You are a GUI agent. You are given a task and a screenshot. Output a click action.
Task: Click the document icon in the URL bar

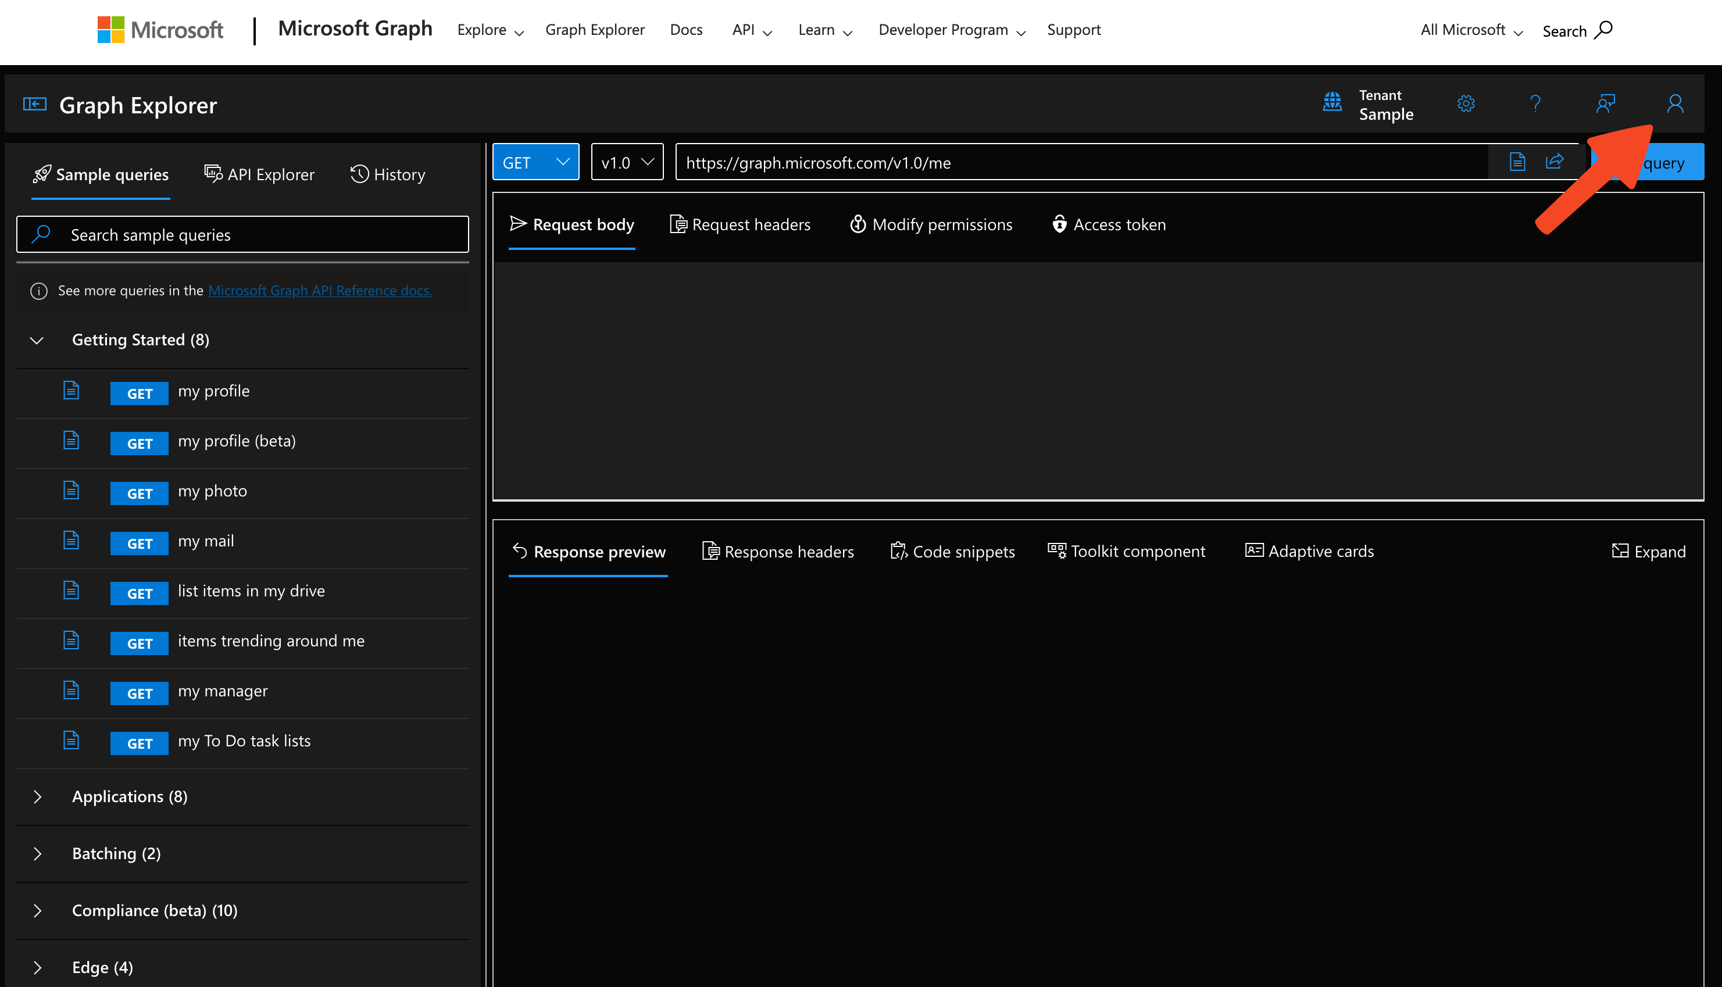(x=1517, y=162)
